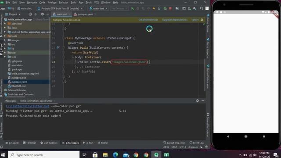Image resolution: width=281 pixels, height=158 pixels.
Task: Open Task View on the taskbar
Action: [84, 155]
